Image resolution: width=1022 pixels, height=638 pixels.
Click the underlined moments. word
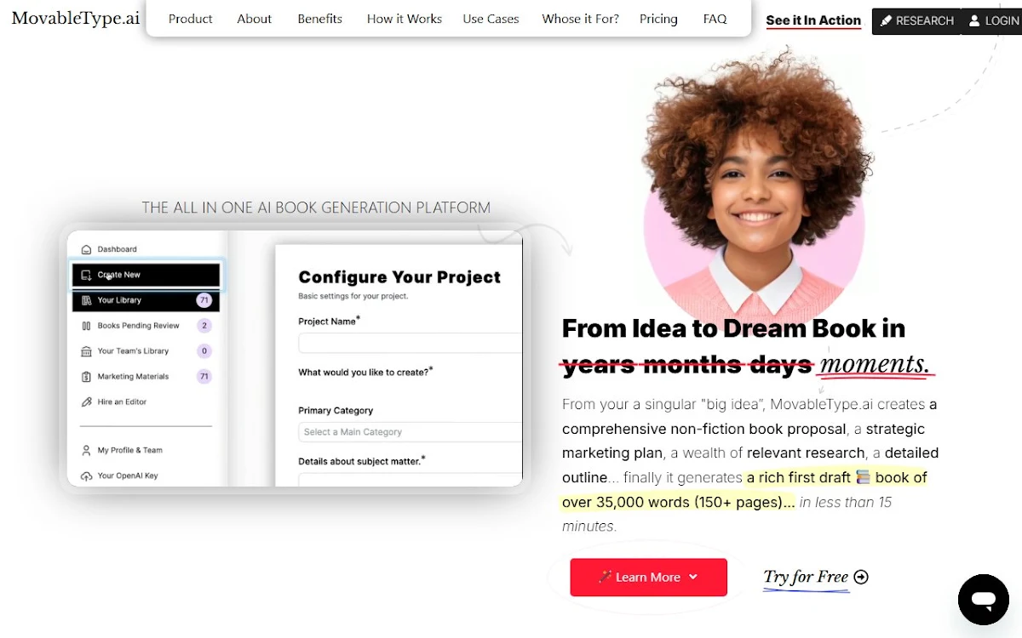(x=875, y=364)
